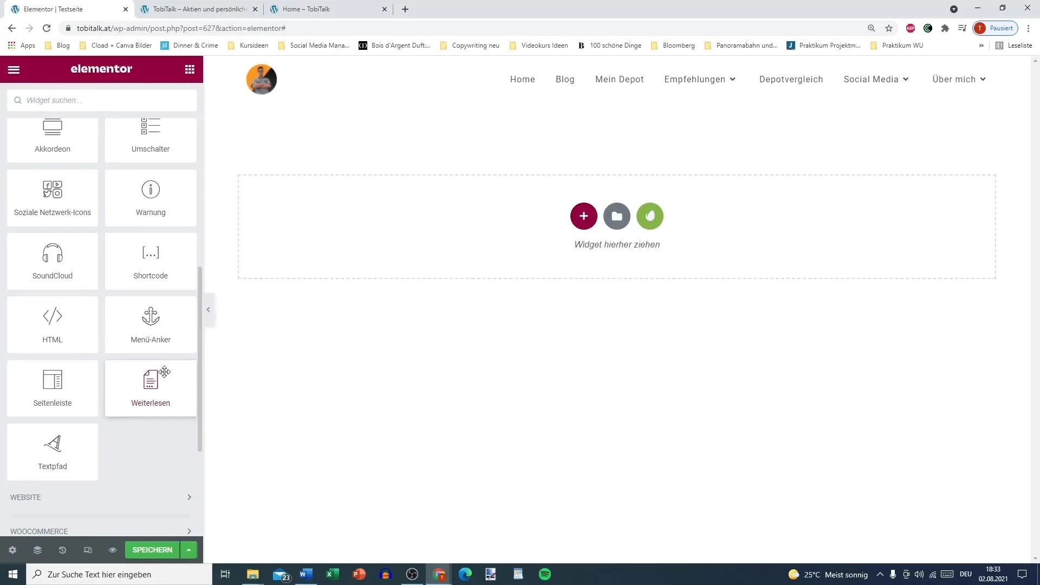The image size is (1040, 585).
Task: Expand the WEBSITE widget category
Action: coord(101,497)
